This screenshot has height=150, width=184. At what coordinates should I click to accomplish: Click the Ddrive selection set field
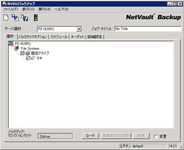pyautogui.click(x=55, y=136)
